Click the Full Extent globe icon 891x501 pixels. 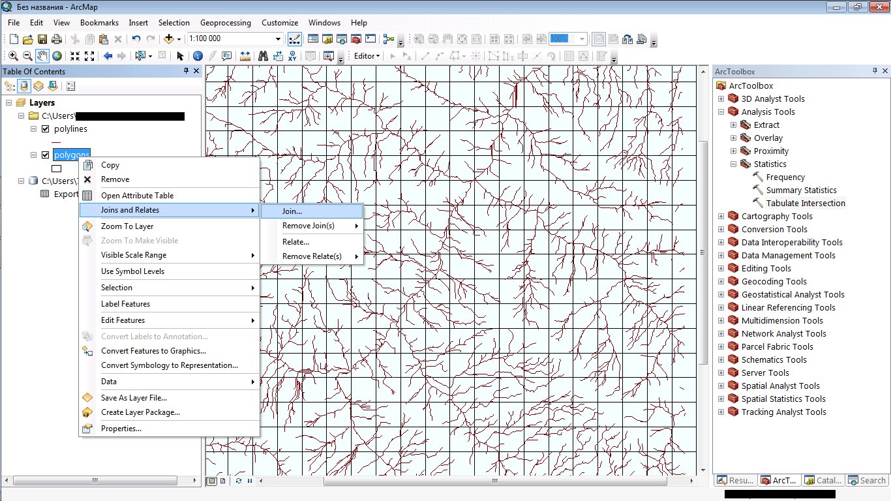pos(57,56)
